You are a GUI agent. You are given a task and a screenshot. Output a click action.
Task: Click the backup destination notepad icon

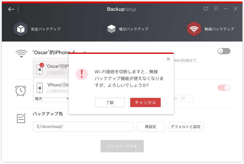click(x=21, y=118)
